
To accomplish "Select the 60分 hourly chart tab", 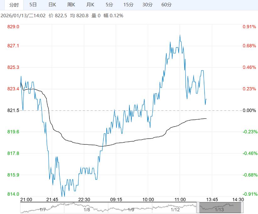I will (166, 5).
